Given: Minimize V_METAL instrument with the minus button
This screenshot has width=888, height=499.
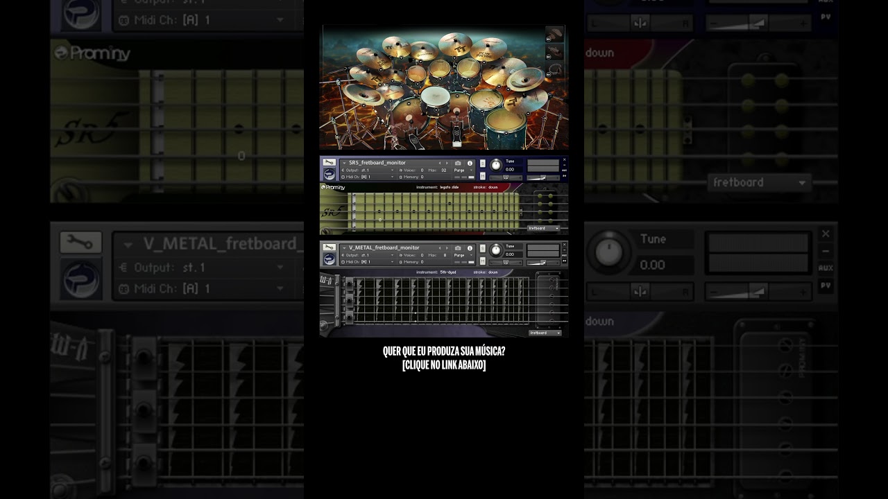Looking at the screenshot, I should tap(564, 250).
